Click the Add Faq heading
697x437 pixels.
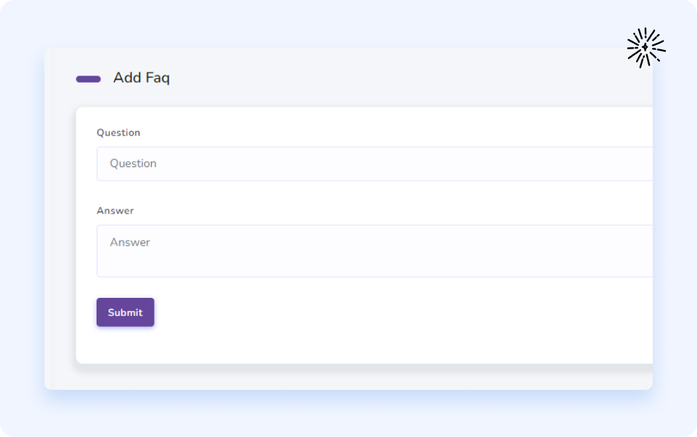142,78
